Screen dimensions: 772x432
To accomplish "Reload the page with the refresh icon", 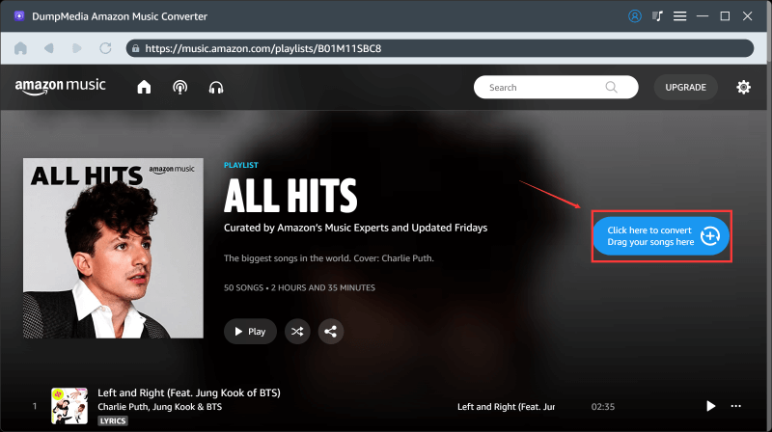I will tap(105, 48).
